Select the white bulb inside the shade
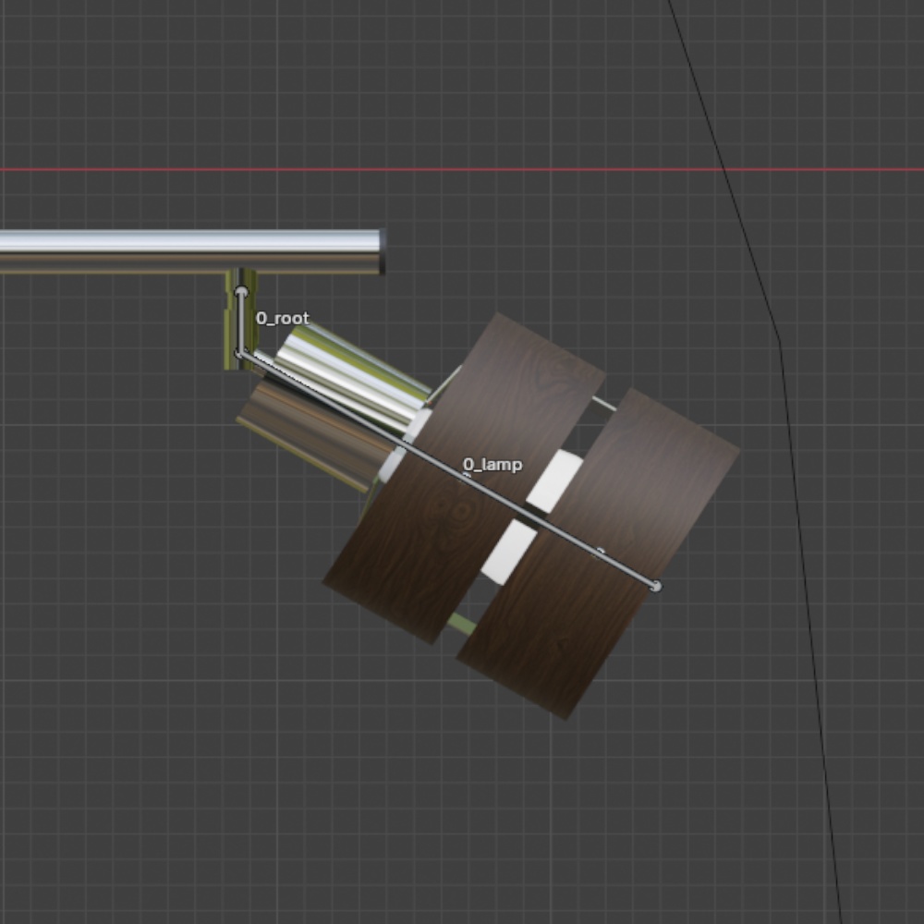Viewport: 924px width, 924px height. click(x=532, y=518)
